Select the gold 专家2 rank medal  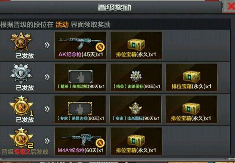click(x=21, y=137)
